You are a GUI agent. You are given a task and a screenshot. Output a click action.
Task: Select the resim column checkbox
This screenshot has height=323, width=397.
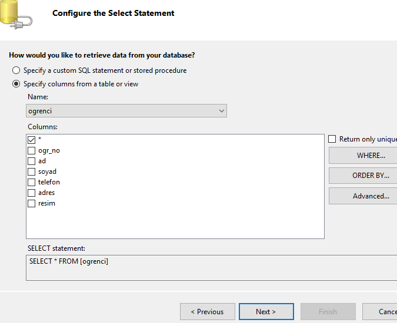pos(31,203)
